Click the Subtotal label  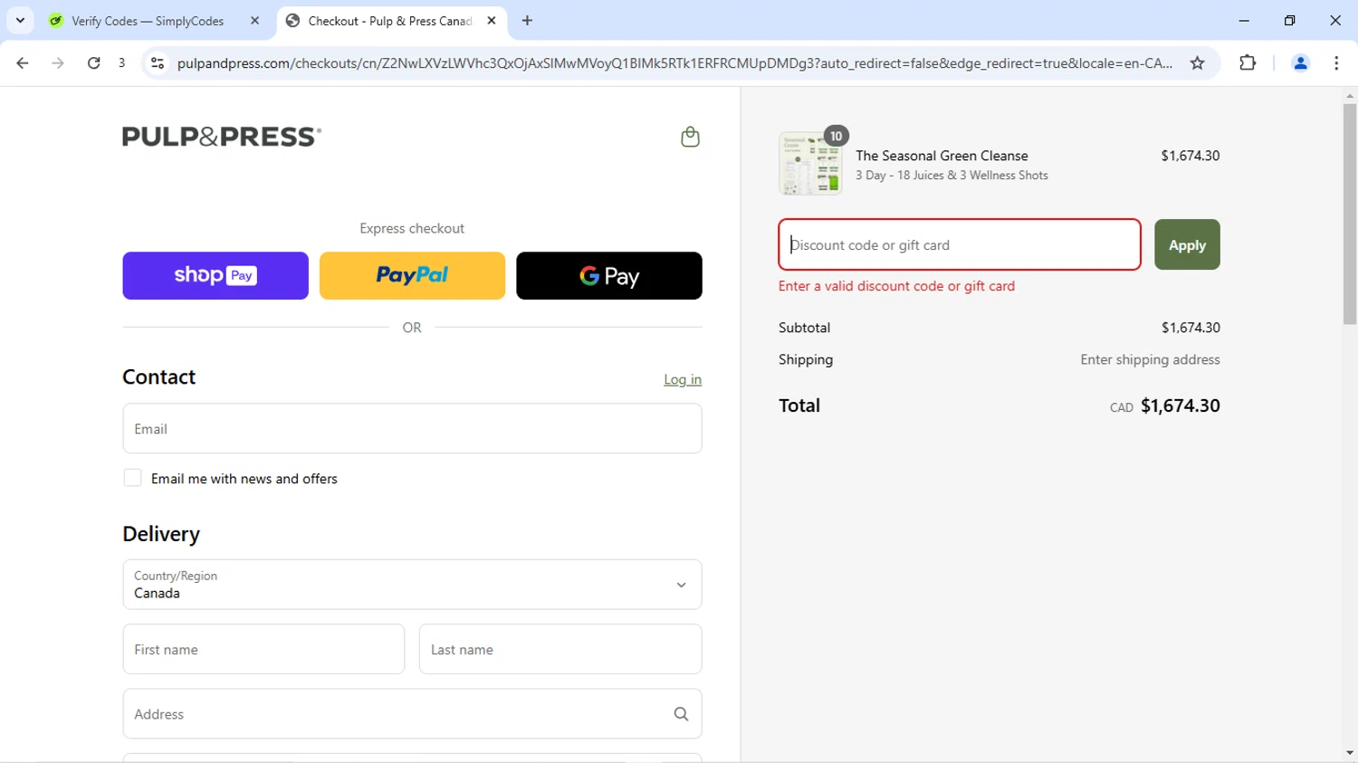click(804, 328)
